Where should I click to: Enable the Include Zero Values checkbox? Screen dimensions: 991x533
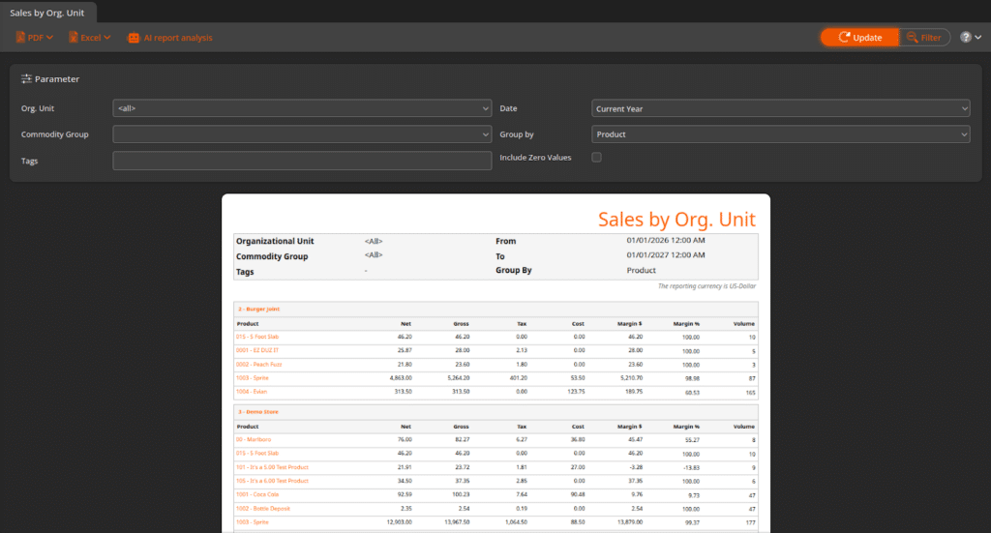tap(596, 157)
